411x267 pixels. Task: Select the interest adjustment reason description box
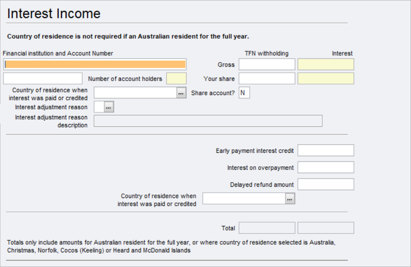pos(209,121)
